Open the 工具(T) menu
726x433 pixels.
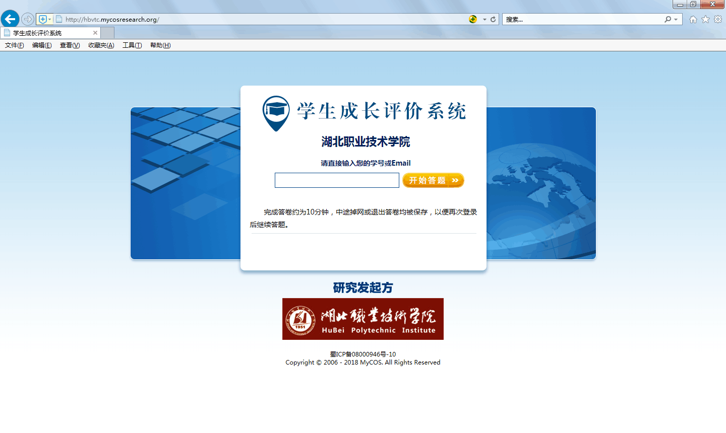click(x=132, y=45)
